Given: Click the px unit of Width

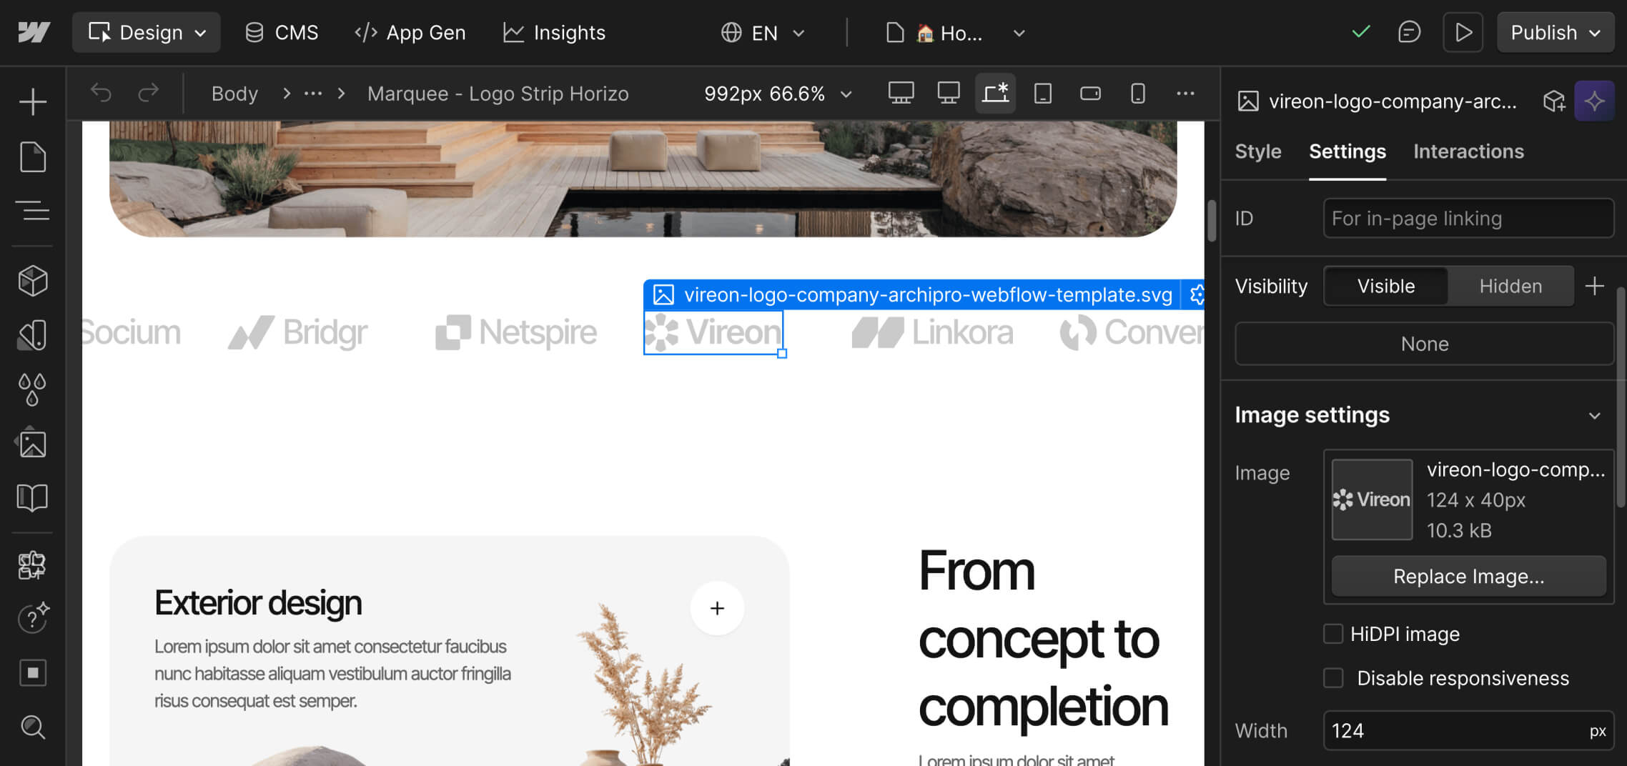Looking at the screenshot, I should [x=1597, y=731].
